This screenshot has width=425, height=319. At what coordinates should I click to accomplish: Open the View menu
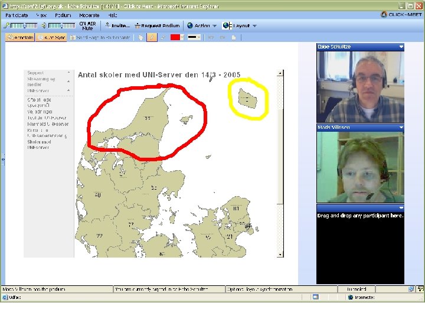coord(41,15)
